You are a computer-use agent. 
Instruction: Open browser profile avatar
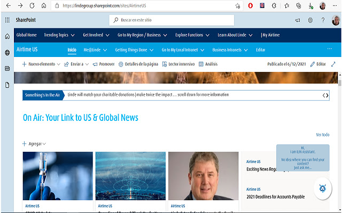[x=323, y=6]
